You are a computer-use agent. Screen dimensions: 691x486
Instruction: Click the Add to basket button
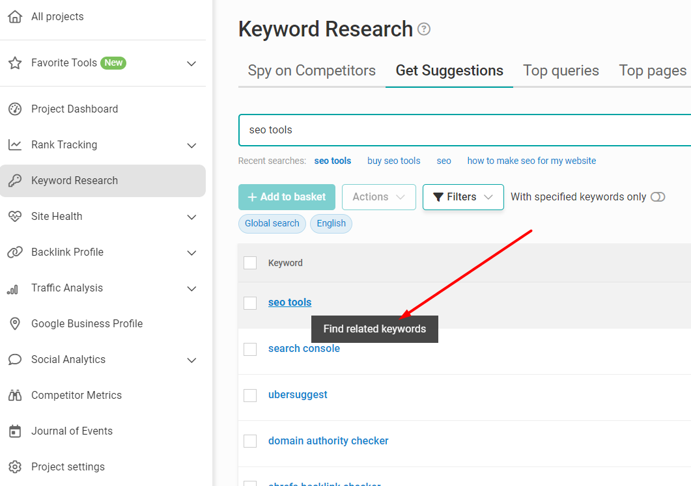click(287, 197)
